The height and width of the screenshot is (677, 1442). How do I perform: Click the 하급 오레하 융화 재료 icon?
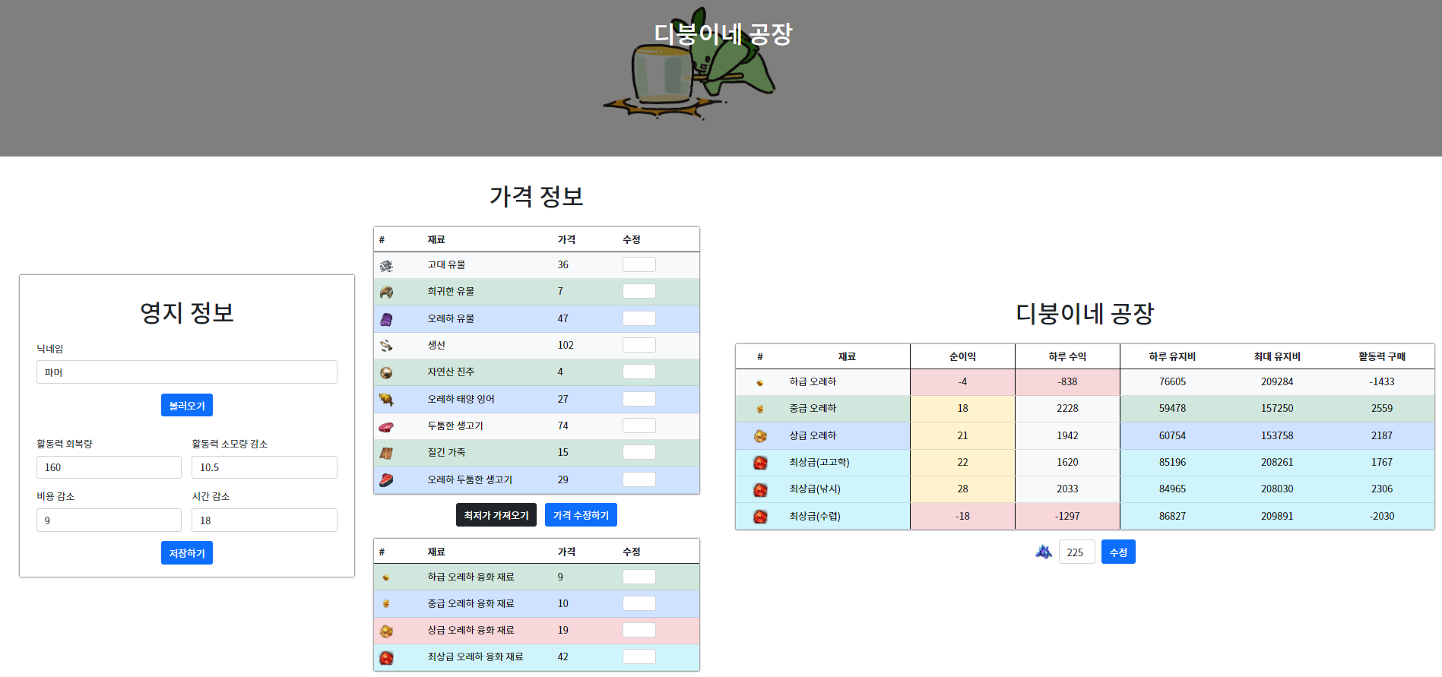pyautogui.click(x=386, y=577)
